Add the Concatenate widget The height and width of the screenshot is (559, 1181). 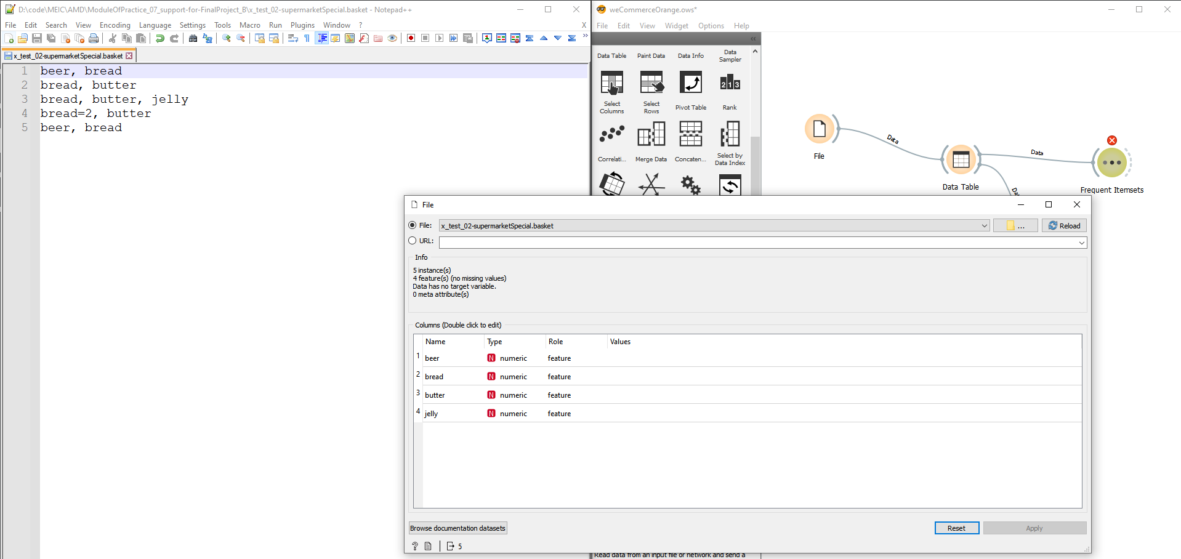(x=691, y=143)
